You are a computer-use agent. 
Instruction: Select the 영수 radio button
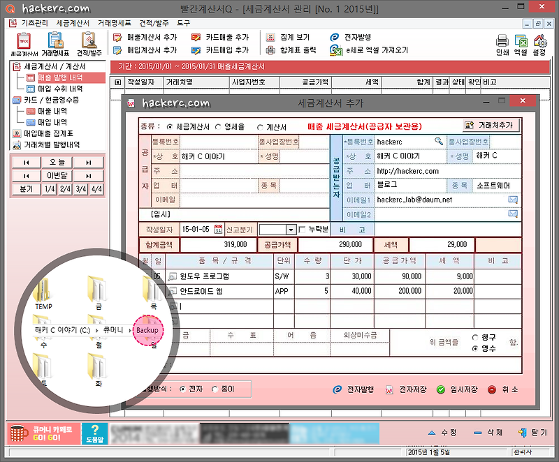474,348
